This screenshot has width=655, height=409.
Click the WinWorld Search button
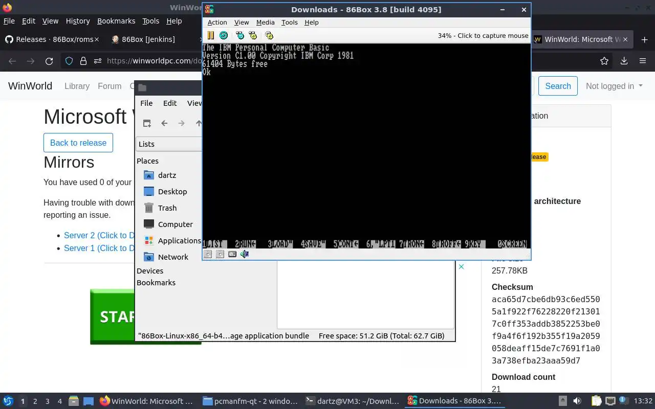click(x=558, y=86)
